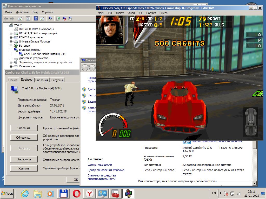Launch Internet Explorer from the taskbar
The image size is (266, 199).
(x=25, y=193)
